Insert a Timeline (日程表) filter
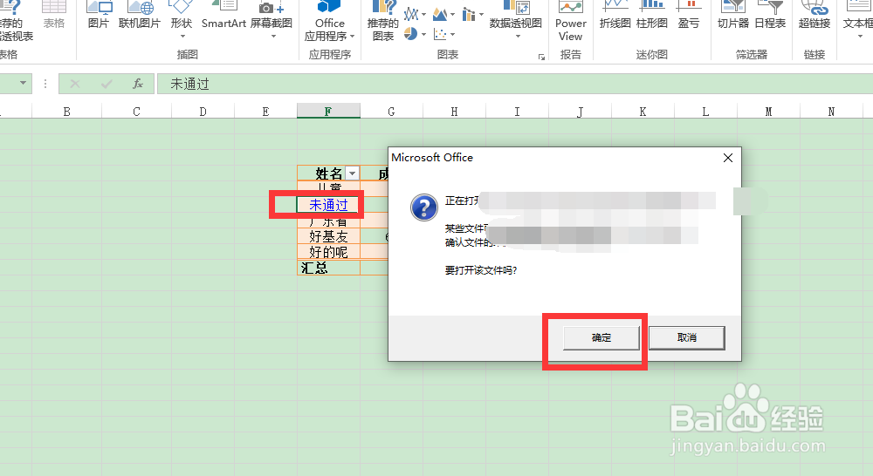Image resolution: width=873 pixels, height=476 pixels. pos(770,15)
